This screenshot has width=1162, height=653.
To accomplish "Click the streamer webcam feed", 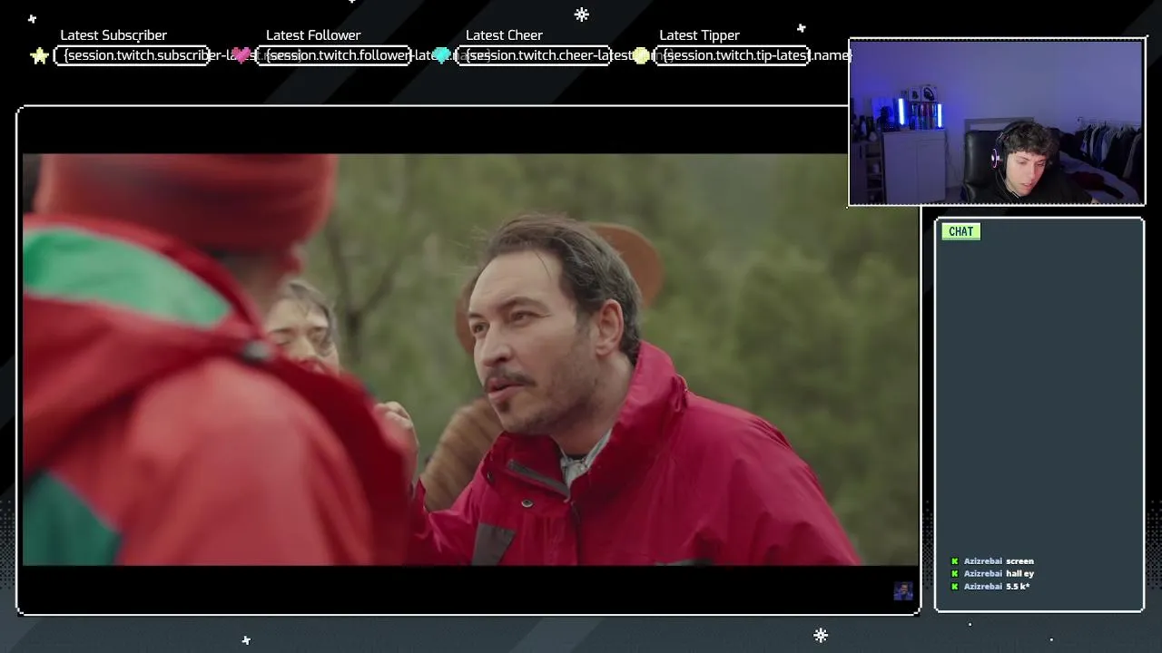I will pos(997,122).
